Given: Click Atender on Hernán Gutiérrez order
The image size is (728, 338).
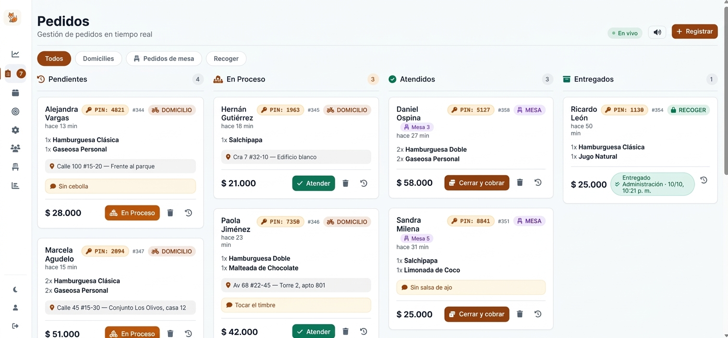Looking at the screenshot, I should coord(314,183).
